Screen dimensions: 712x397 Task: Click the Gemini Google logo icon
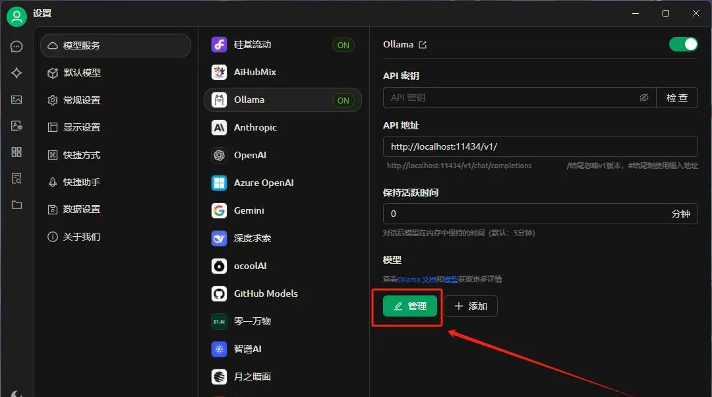coord(220,211)
